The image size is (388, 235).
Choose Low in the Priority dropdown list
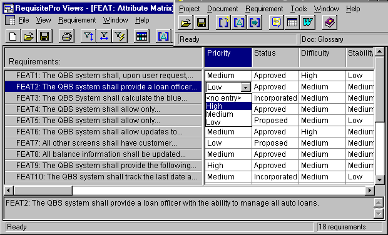228,122
